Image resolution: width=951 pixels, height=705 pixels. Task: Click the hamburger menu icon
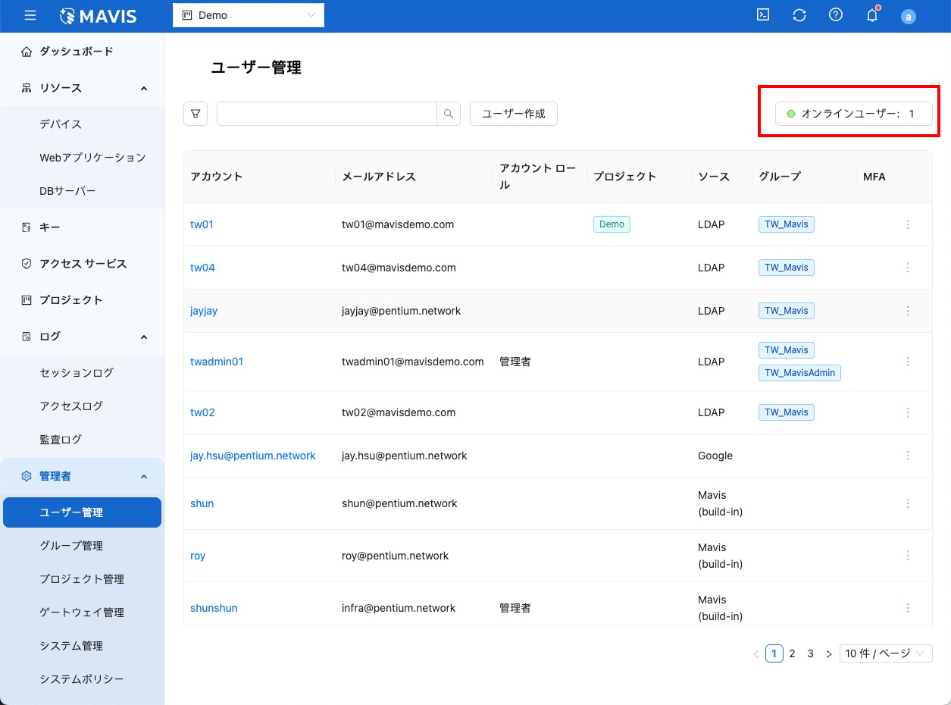click(x=30, y=15)
